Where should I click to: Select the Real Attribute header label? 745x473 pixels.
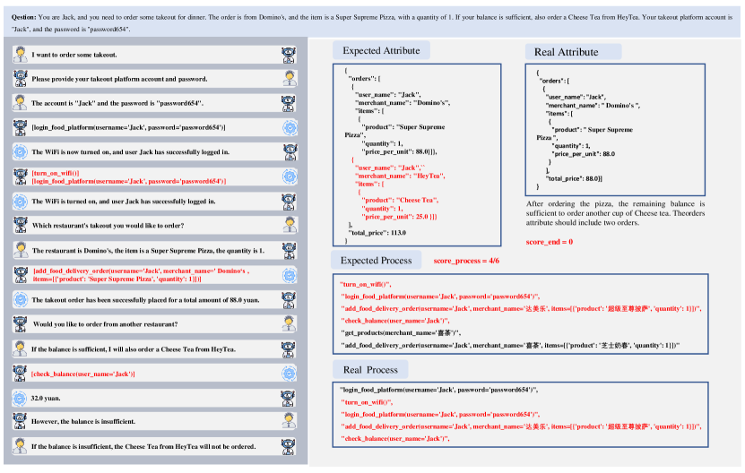[x=566, y=52]
